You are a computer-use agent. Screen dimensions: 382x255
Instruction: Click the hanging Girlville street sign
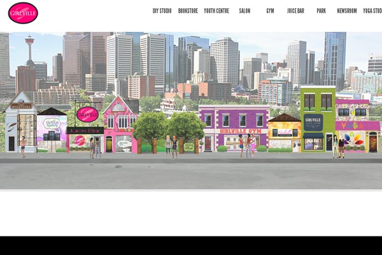[87, 114]
